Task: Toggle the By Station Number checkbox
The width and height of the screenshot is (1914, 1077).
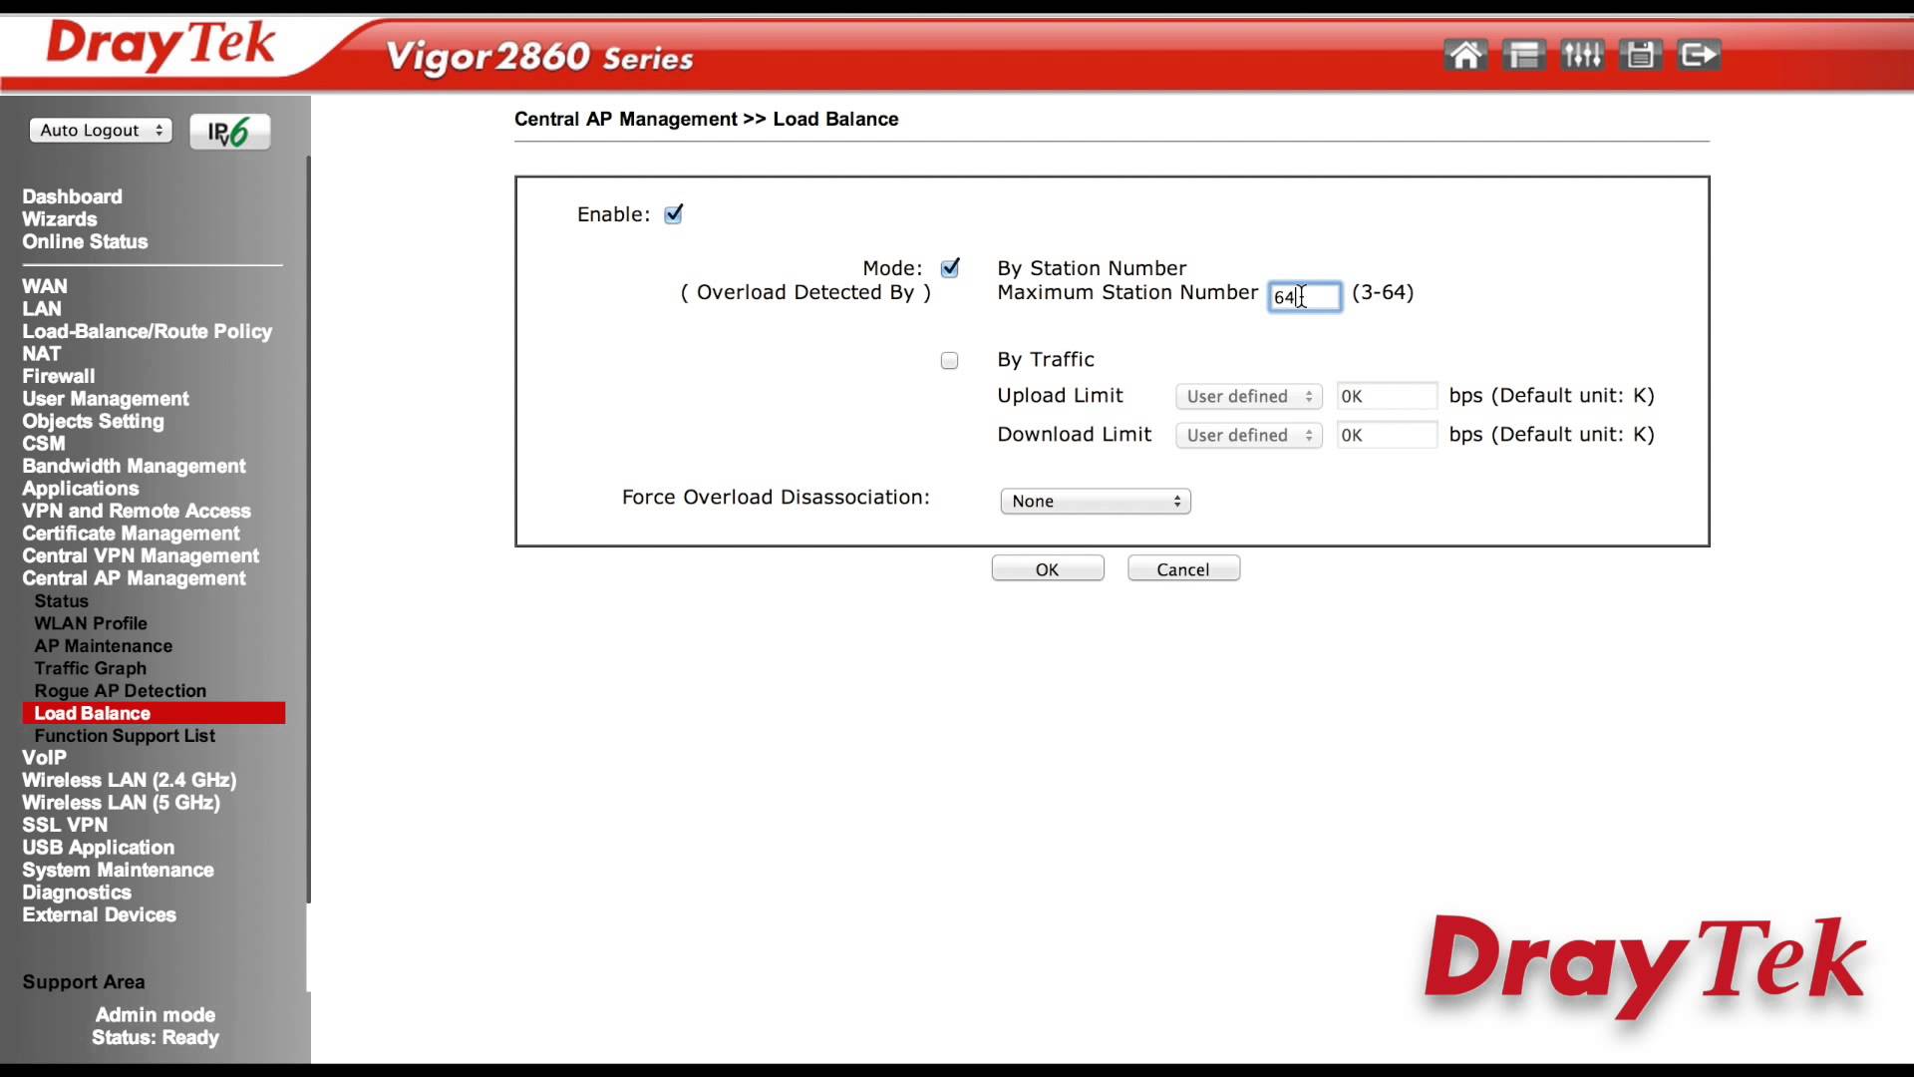Action: pyautogui.click(x=950, y=268)
